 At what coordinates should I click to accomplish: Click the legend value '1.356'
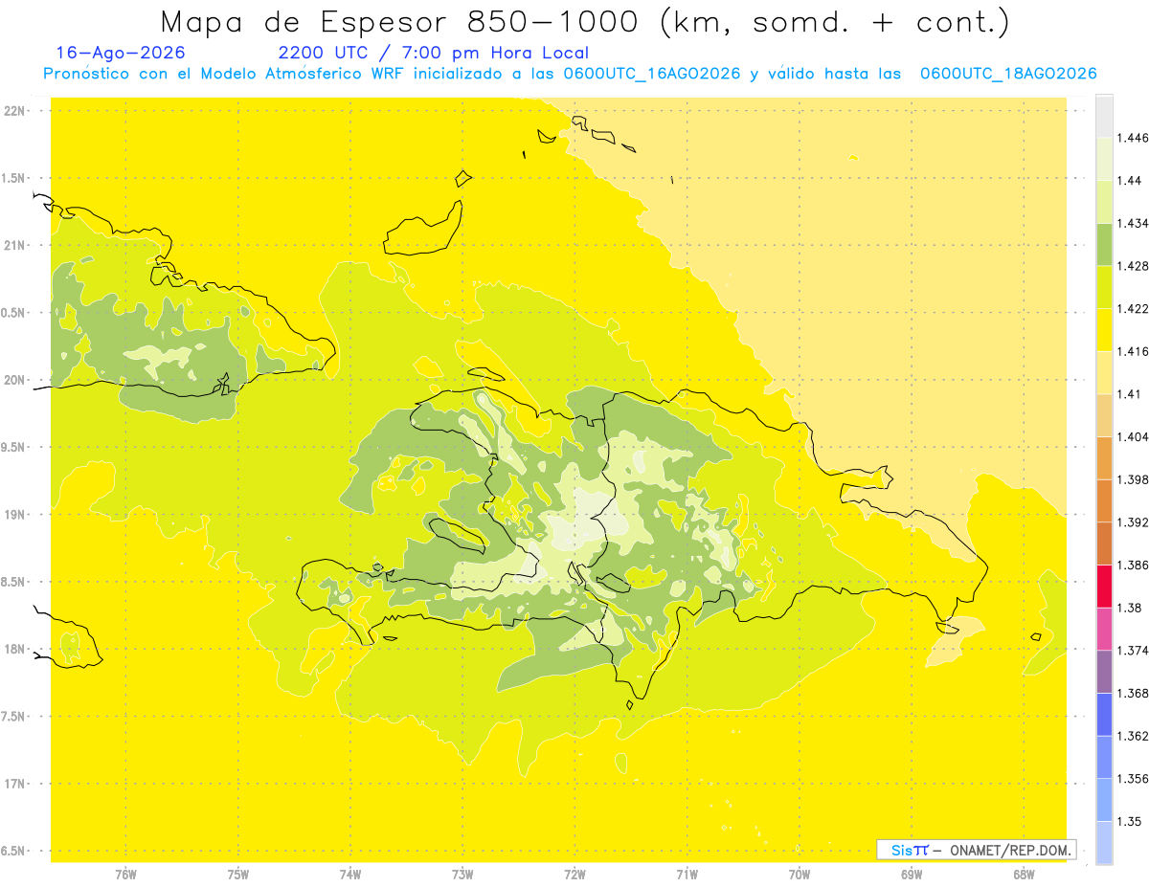tap(1133, 779)
